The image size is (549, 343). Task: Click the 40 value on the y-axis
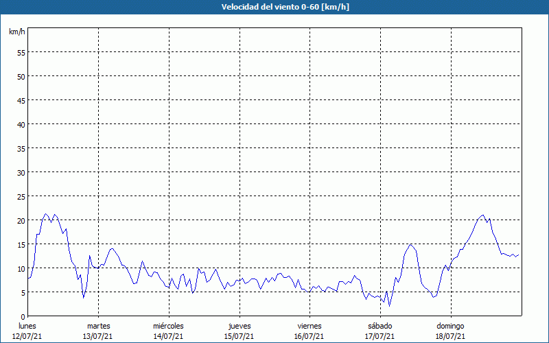click(x=21, y=125)
